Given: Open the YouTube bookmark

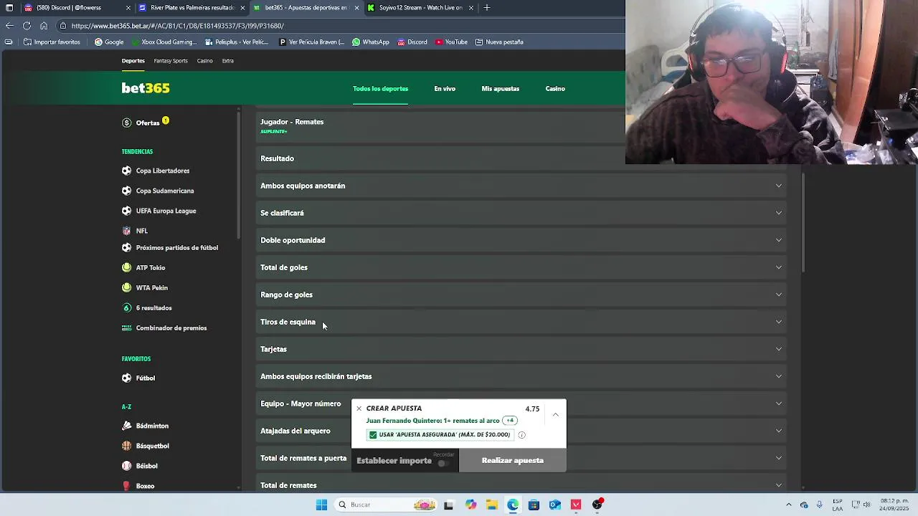Looking at the screenshot, I should [451, 42].
